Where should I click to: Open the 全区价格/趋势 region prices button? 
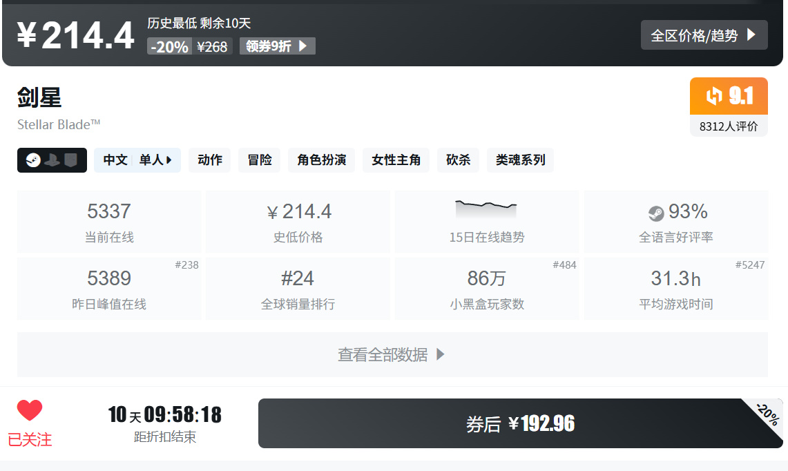(704, 35)
